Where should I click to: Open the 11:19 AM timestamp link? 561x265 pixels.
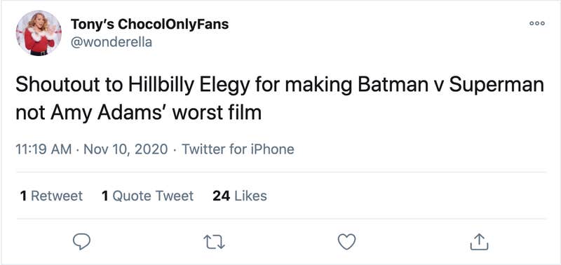[x=43, y=149]
